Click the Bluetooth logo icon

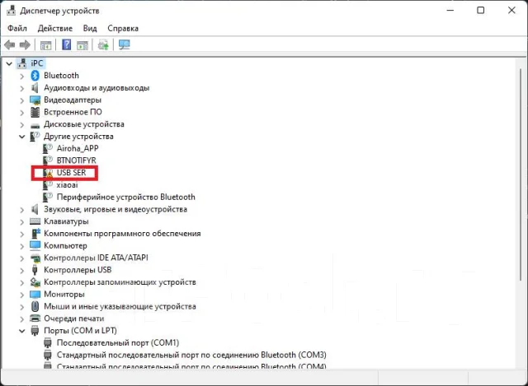pyautogui.click(x=35, y=75)
